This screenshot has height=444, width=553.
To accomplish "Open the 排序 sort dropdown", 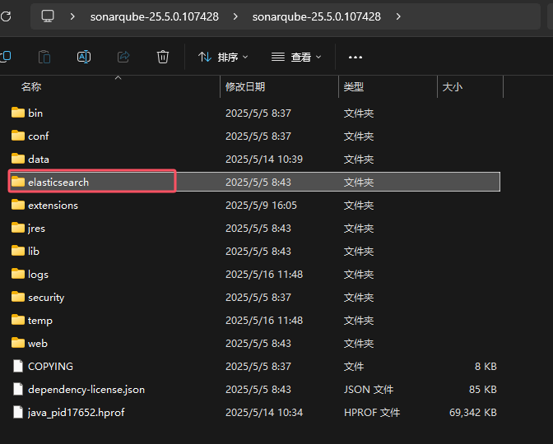I will [x=223, y=57].
